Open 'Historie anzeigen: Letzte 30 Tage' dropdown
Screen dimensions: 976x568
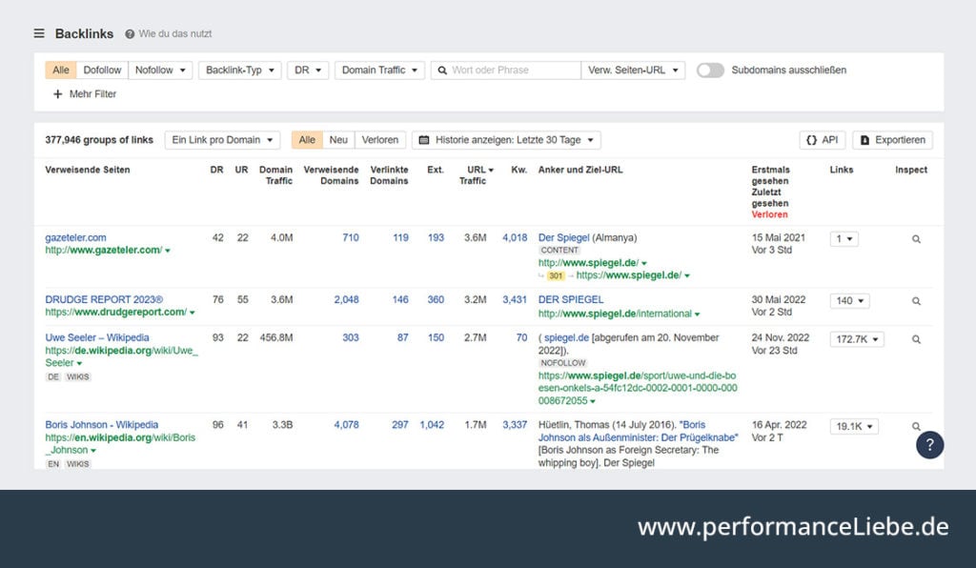506,140
